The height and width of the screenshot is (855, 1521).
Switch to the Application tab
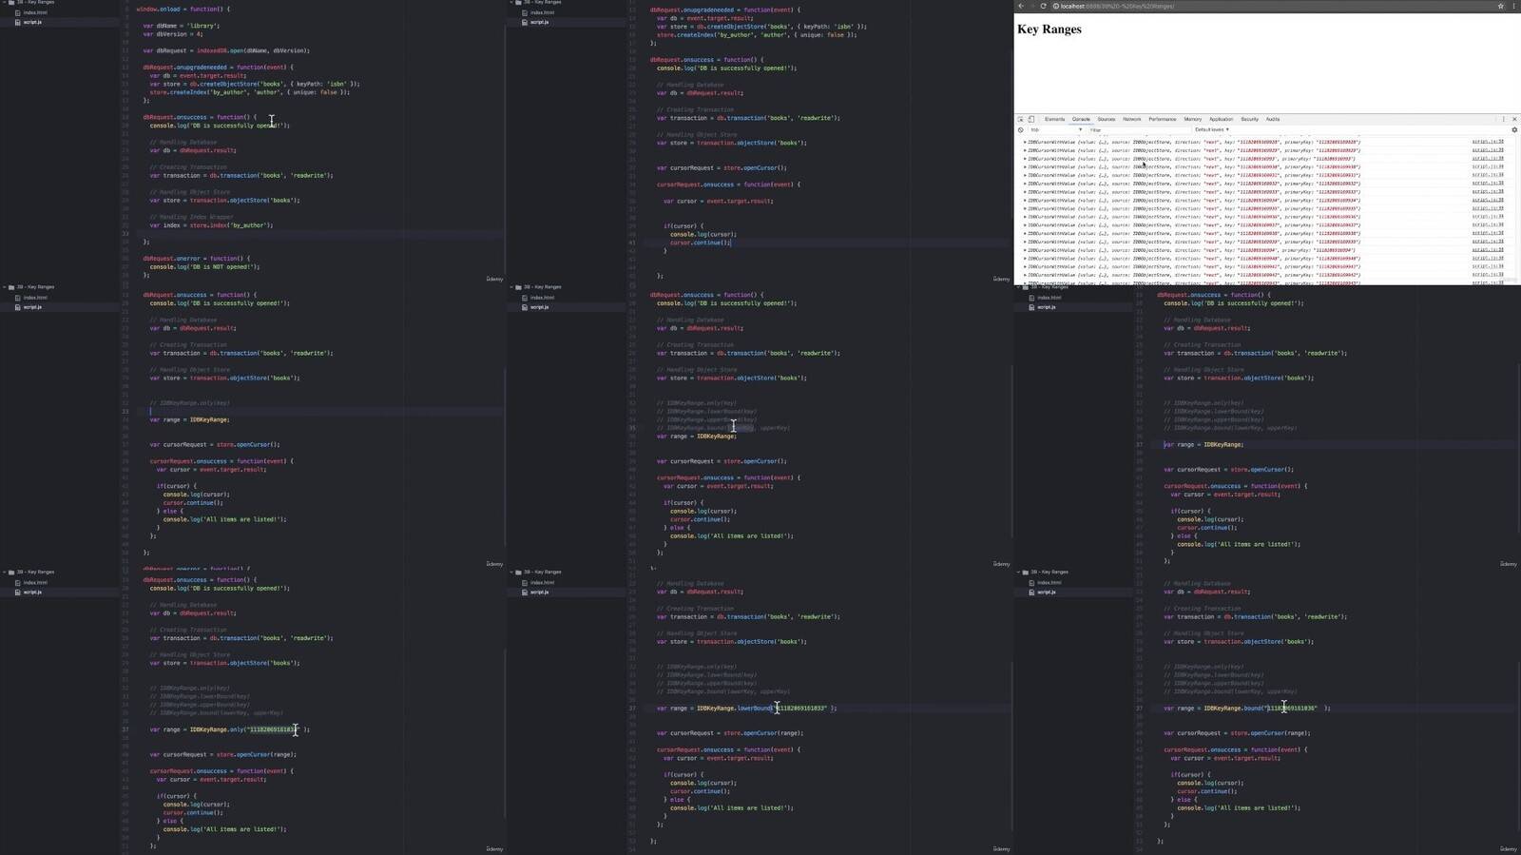[1221, 119]
